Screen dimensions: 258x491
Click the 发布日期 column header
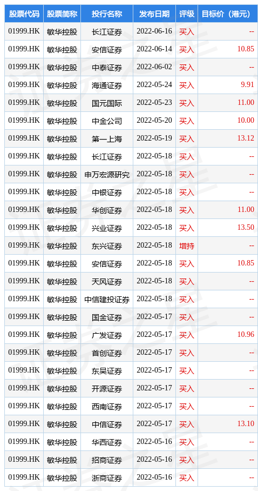tap(154, 14)
